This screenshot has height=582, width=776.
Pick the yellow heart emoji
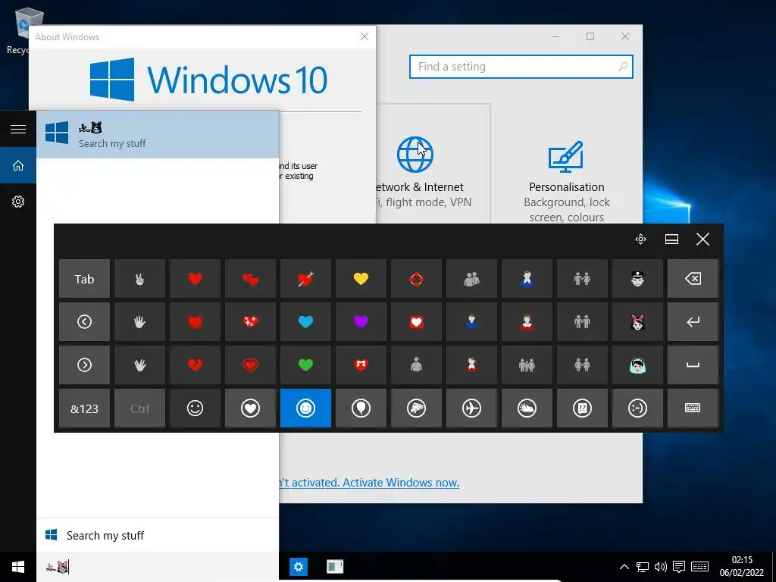(361, 279)
